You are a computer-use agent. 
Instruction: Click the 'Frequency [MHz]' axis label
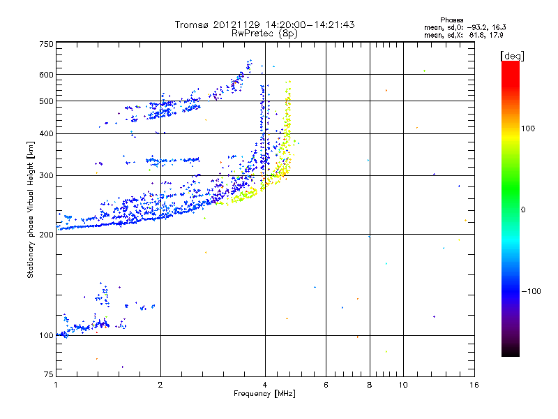[264, 394]
